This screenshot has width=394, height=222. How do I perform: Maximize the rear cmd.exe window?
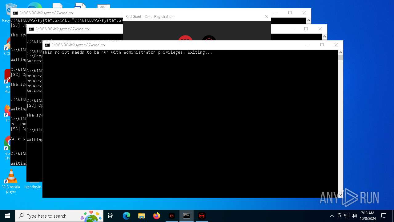pyautogui.click(x=290, y=13)
